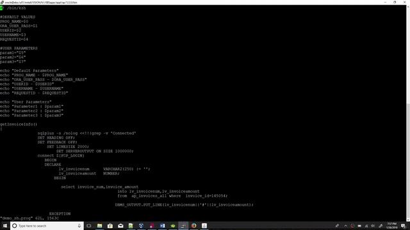Open the Windows Start menu

[4, 226]
